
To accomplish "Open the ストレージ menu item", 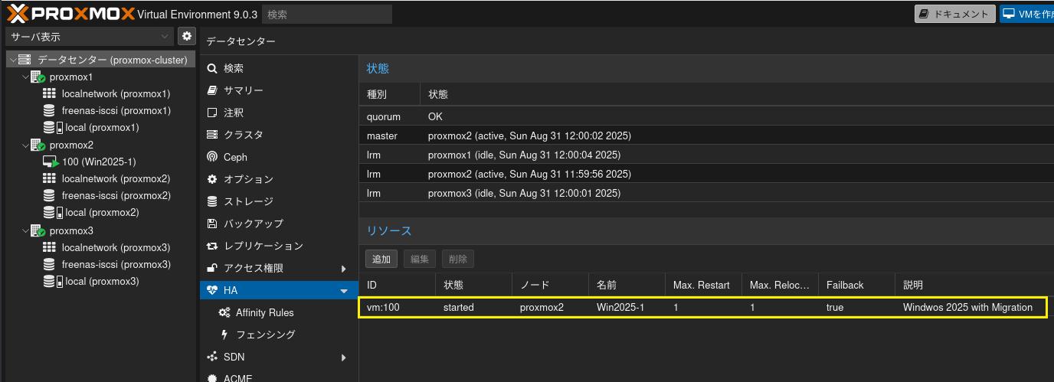I will point(279,201).
